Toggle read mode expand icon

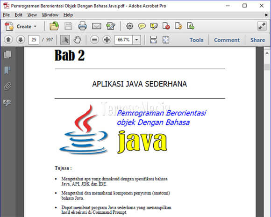tap(262, 26)
